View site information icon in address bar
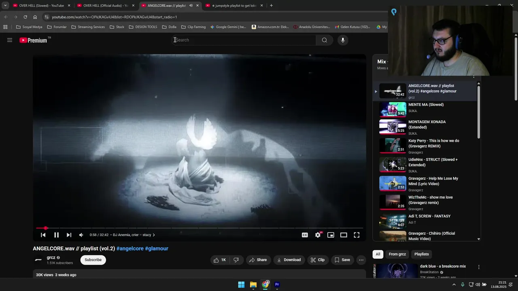 click(x=47, y=17)
